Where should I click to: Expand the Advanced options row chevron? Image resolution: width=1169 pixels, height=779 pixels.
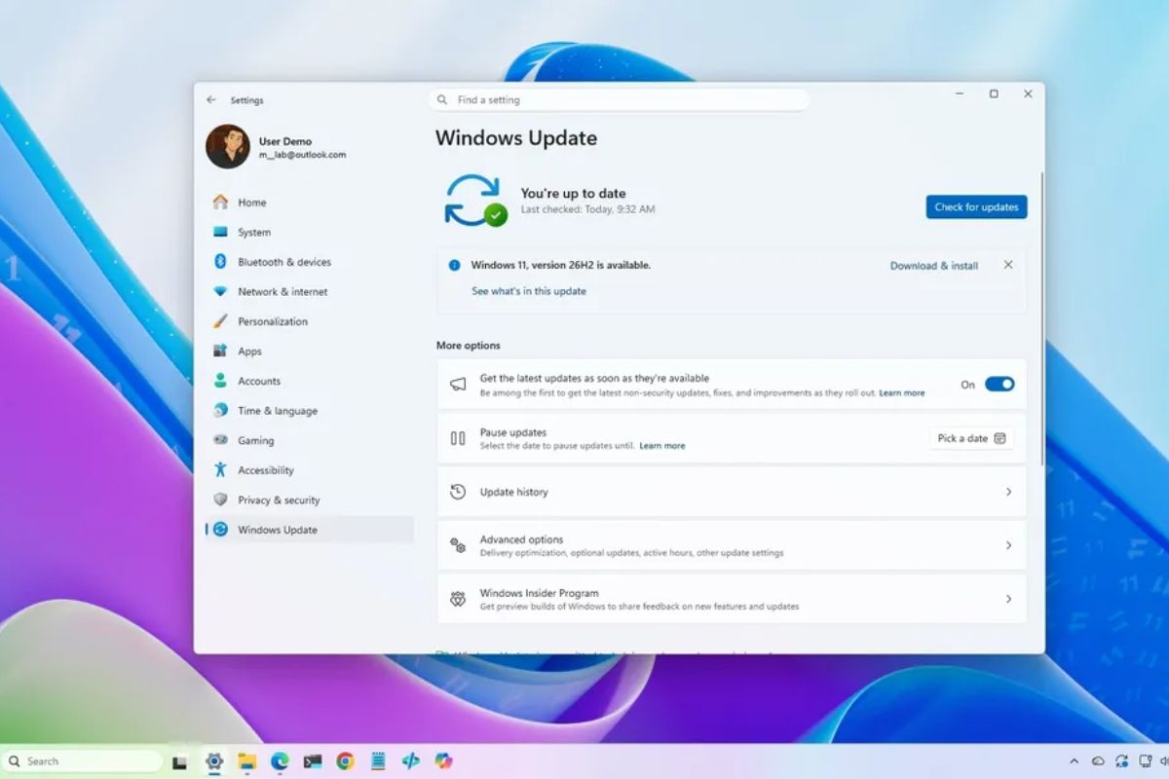pyautogui.click(x=1008, y=545)
